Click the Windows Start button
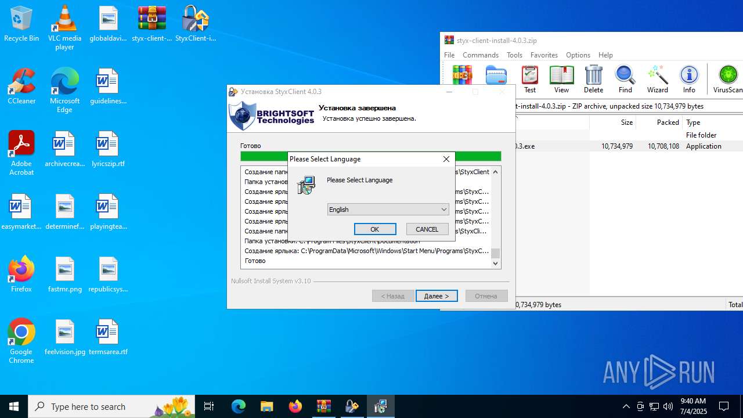 click(14, 406)
